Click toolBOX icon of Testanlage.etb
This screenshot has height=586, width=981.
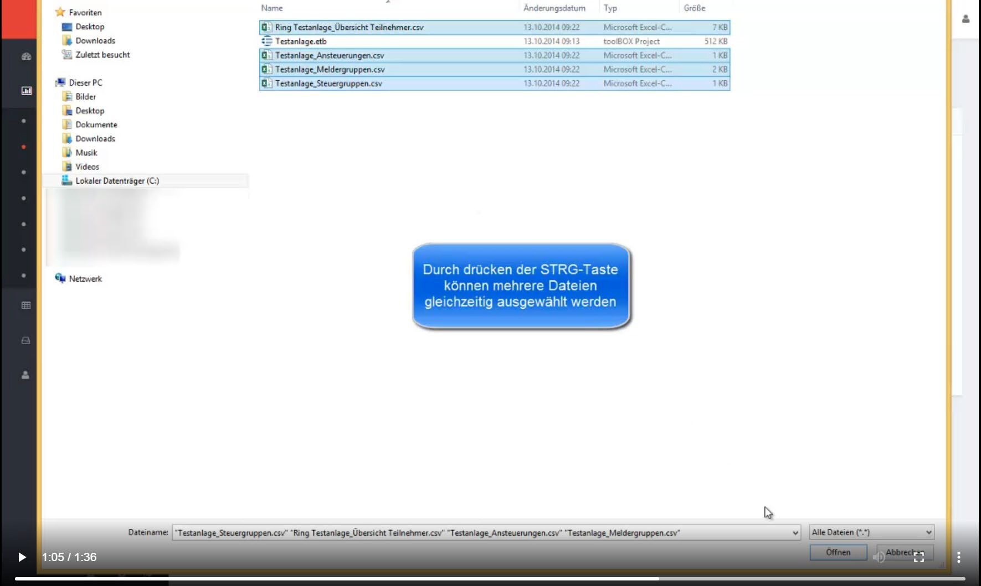coord(266,41)
